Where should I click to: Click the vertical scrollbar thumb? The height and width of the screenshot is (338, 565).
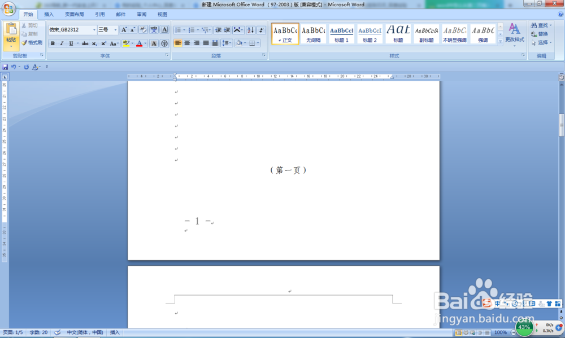click(562, 125)
